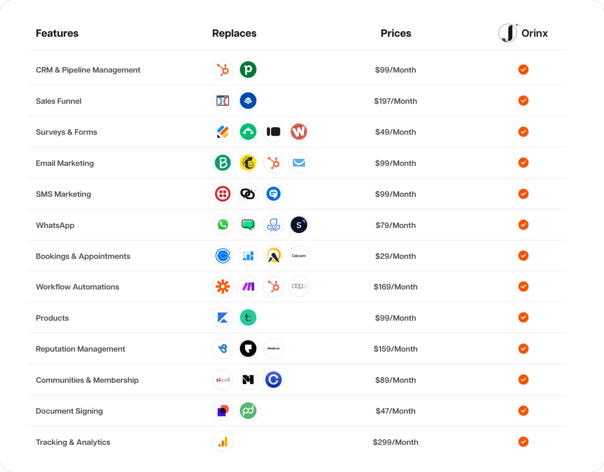604x472 pixels.
Task: Click the Orinx logo in header
Action: point(523,33)
